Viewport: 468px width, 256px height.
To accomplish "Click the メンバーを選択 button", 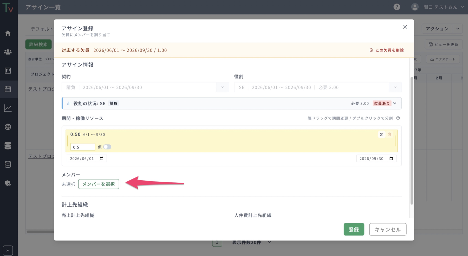I will [x=99, y=184].
